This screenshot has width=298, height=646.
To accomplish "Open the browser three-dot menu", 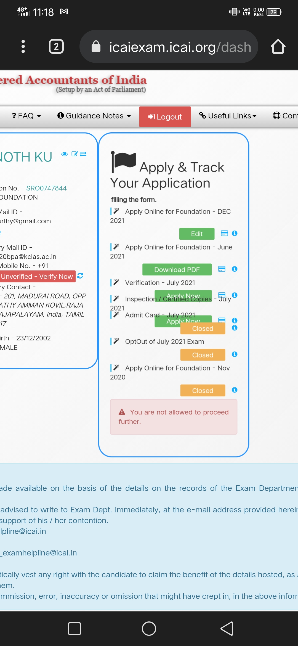I will pos(23,46).
